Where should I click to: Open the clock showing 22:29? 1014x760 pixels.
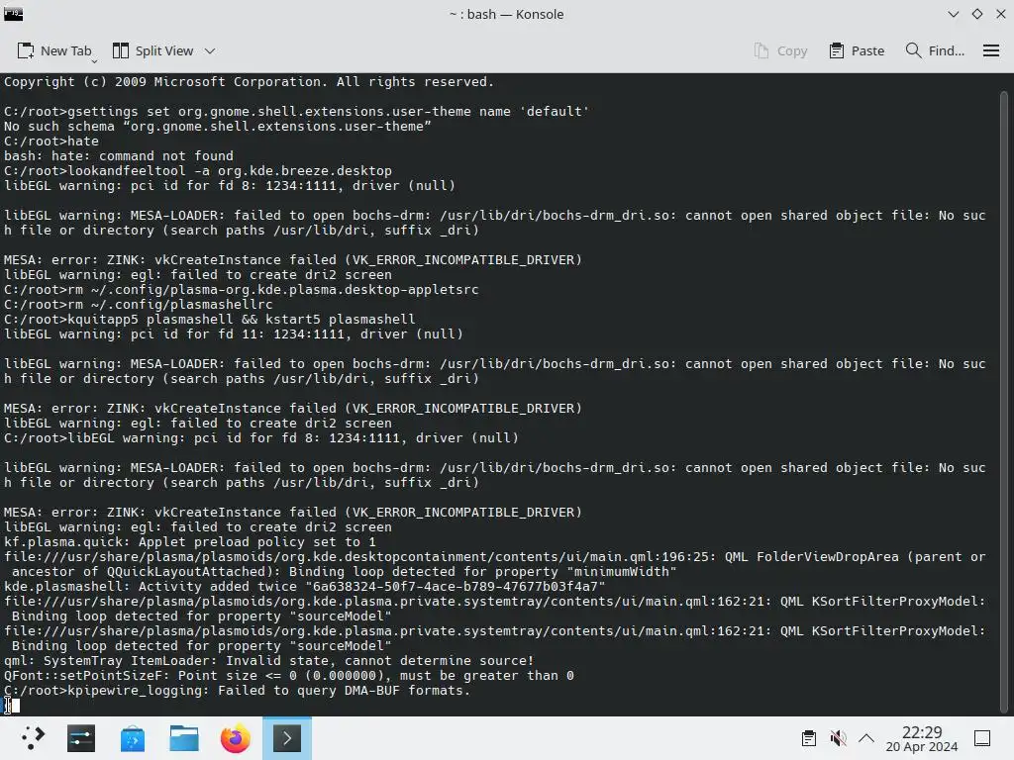[922, 738]
